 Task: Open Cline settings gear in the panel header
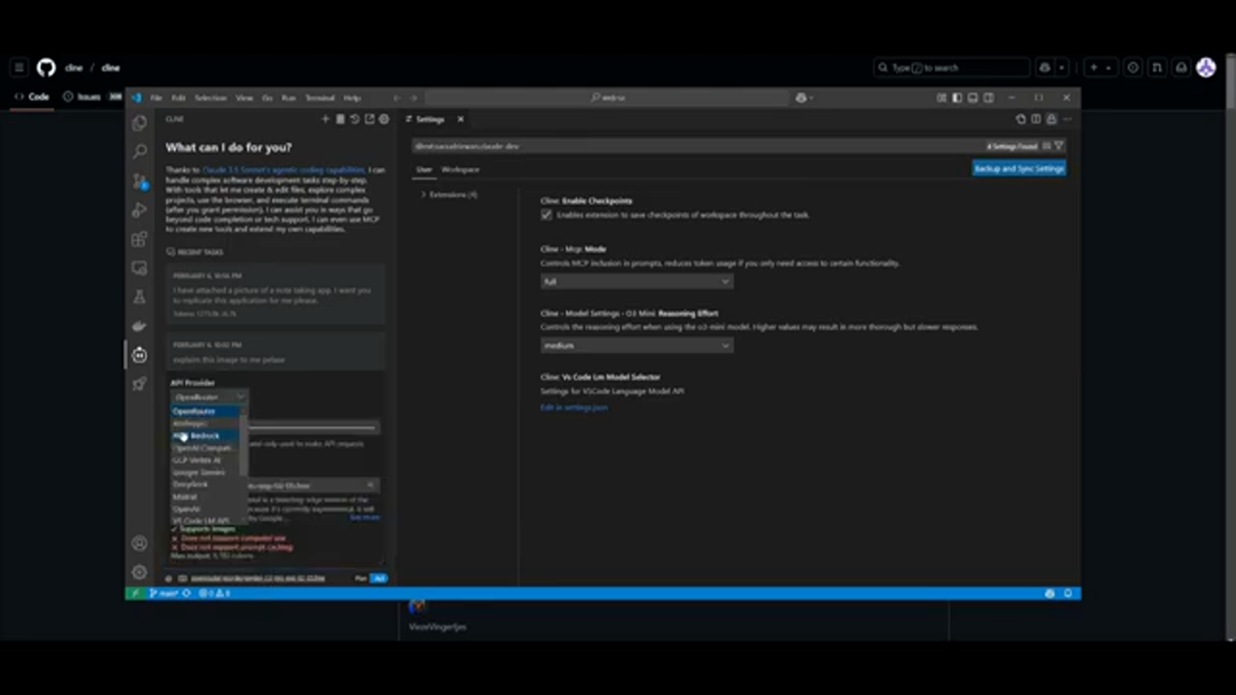coord(383,119)
